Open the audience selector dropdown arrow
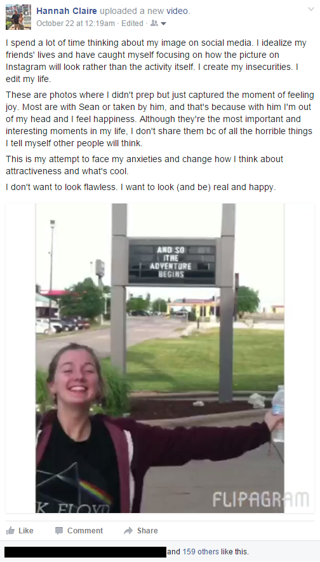Image resolution: width=320 pixels, height=562 pixels. tap(164, 24)
